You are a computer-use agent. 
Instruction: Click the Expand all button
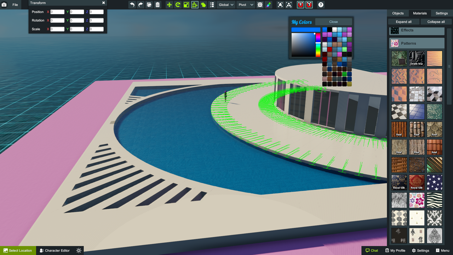click(x=403, y=22)
